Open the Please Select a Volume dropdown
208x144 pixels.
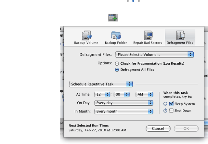155,55
